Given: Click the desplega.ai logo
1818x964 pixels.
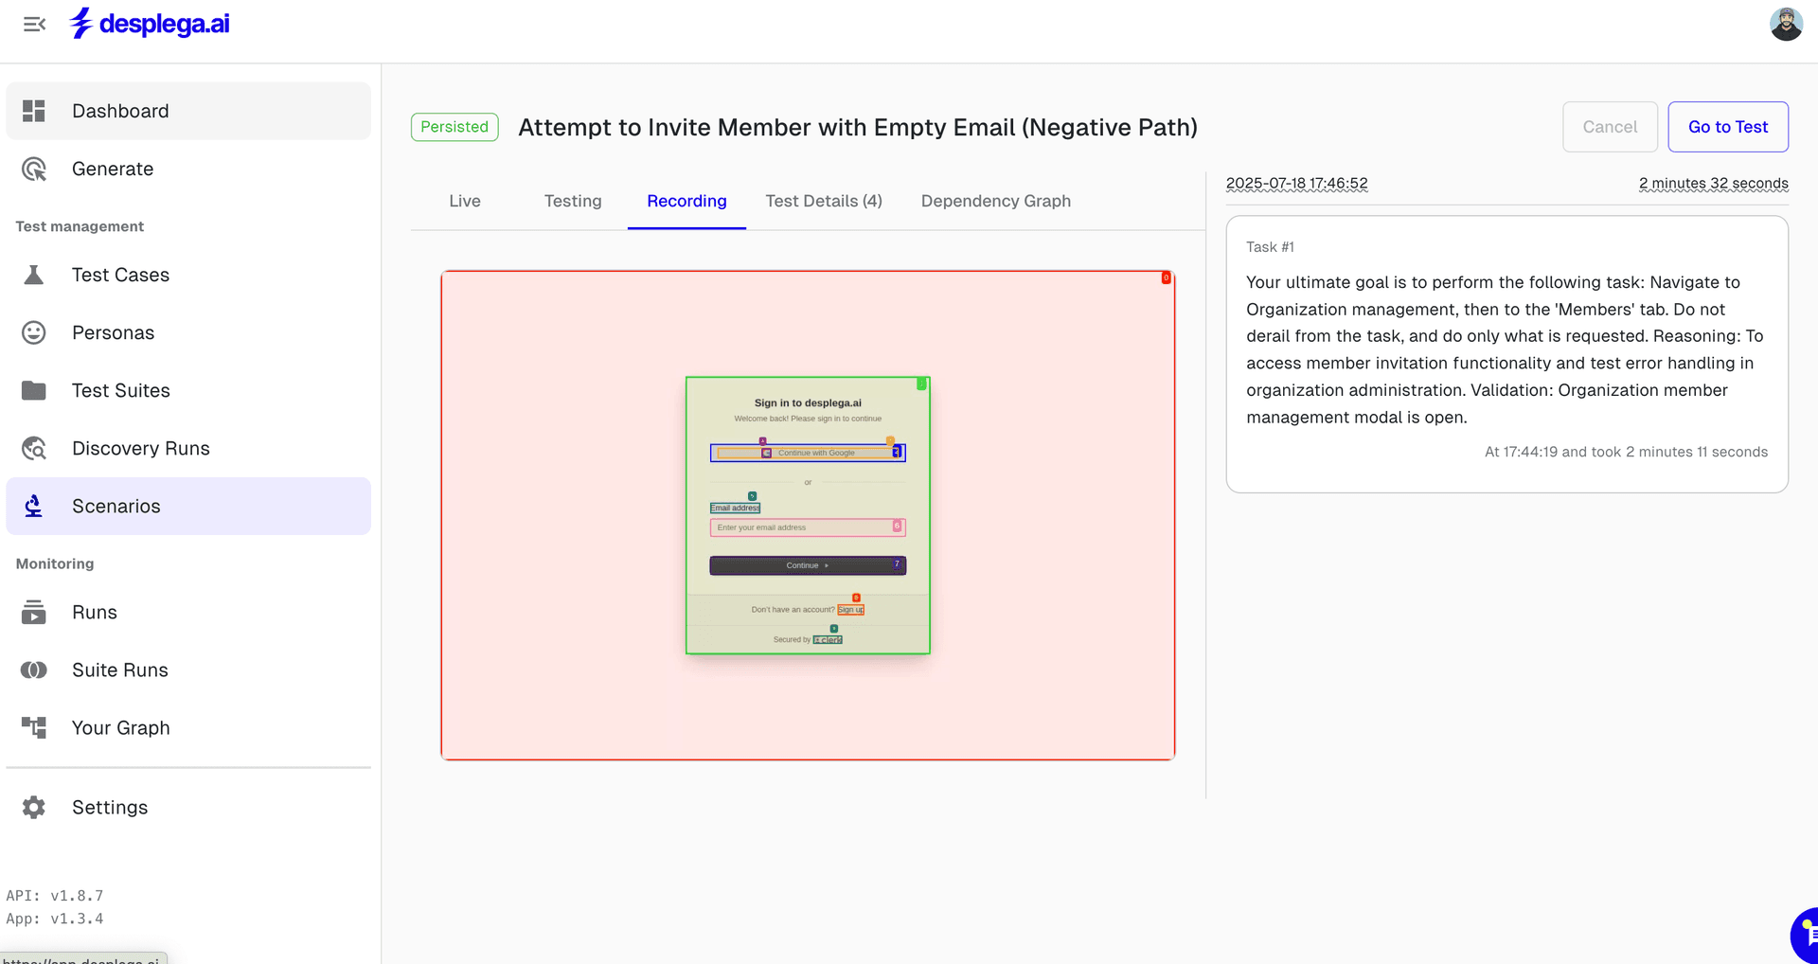Looking at the screenshot, I should pyautogui.click(x=151, y=25).
